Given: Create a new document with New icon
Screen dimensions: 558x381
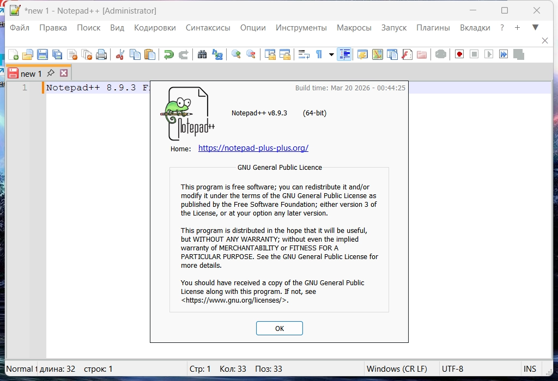Looking at the screenshot, I should [13, 54].
